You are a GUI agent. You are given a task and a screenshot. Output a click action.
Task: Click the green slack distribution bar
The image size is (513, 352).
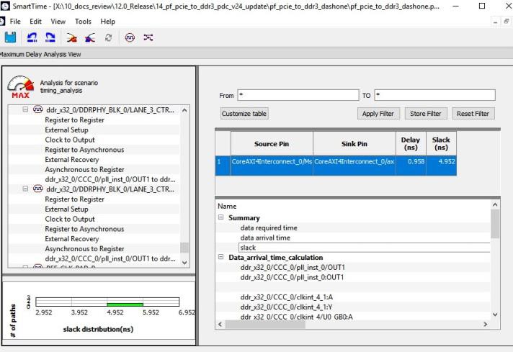(x=124, y=304)
